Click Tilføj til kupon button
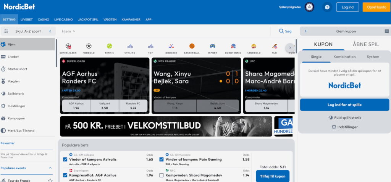 tap(273, 176)
